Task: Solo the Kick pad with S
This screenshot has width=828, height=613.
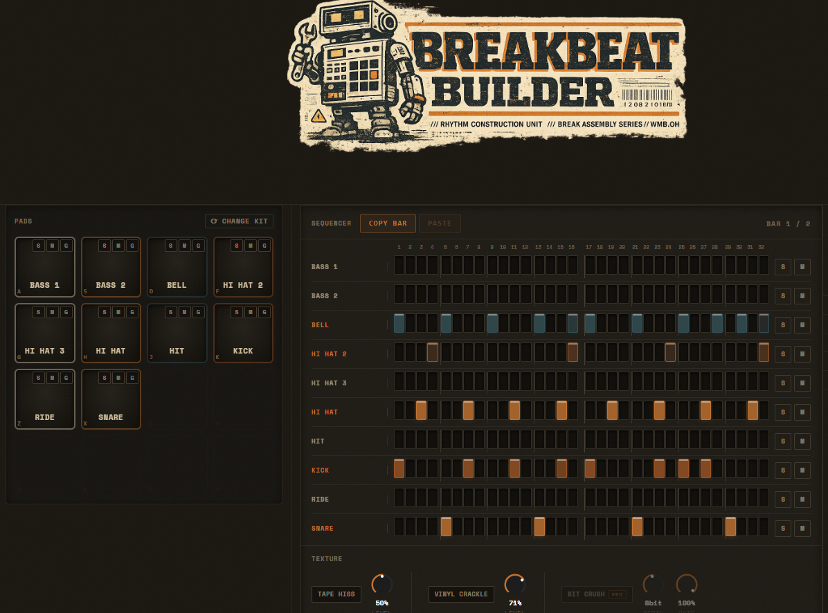Action: tap(237, 312)
